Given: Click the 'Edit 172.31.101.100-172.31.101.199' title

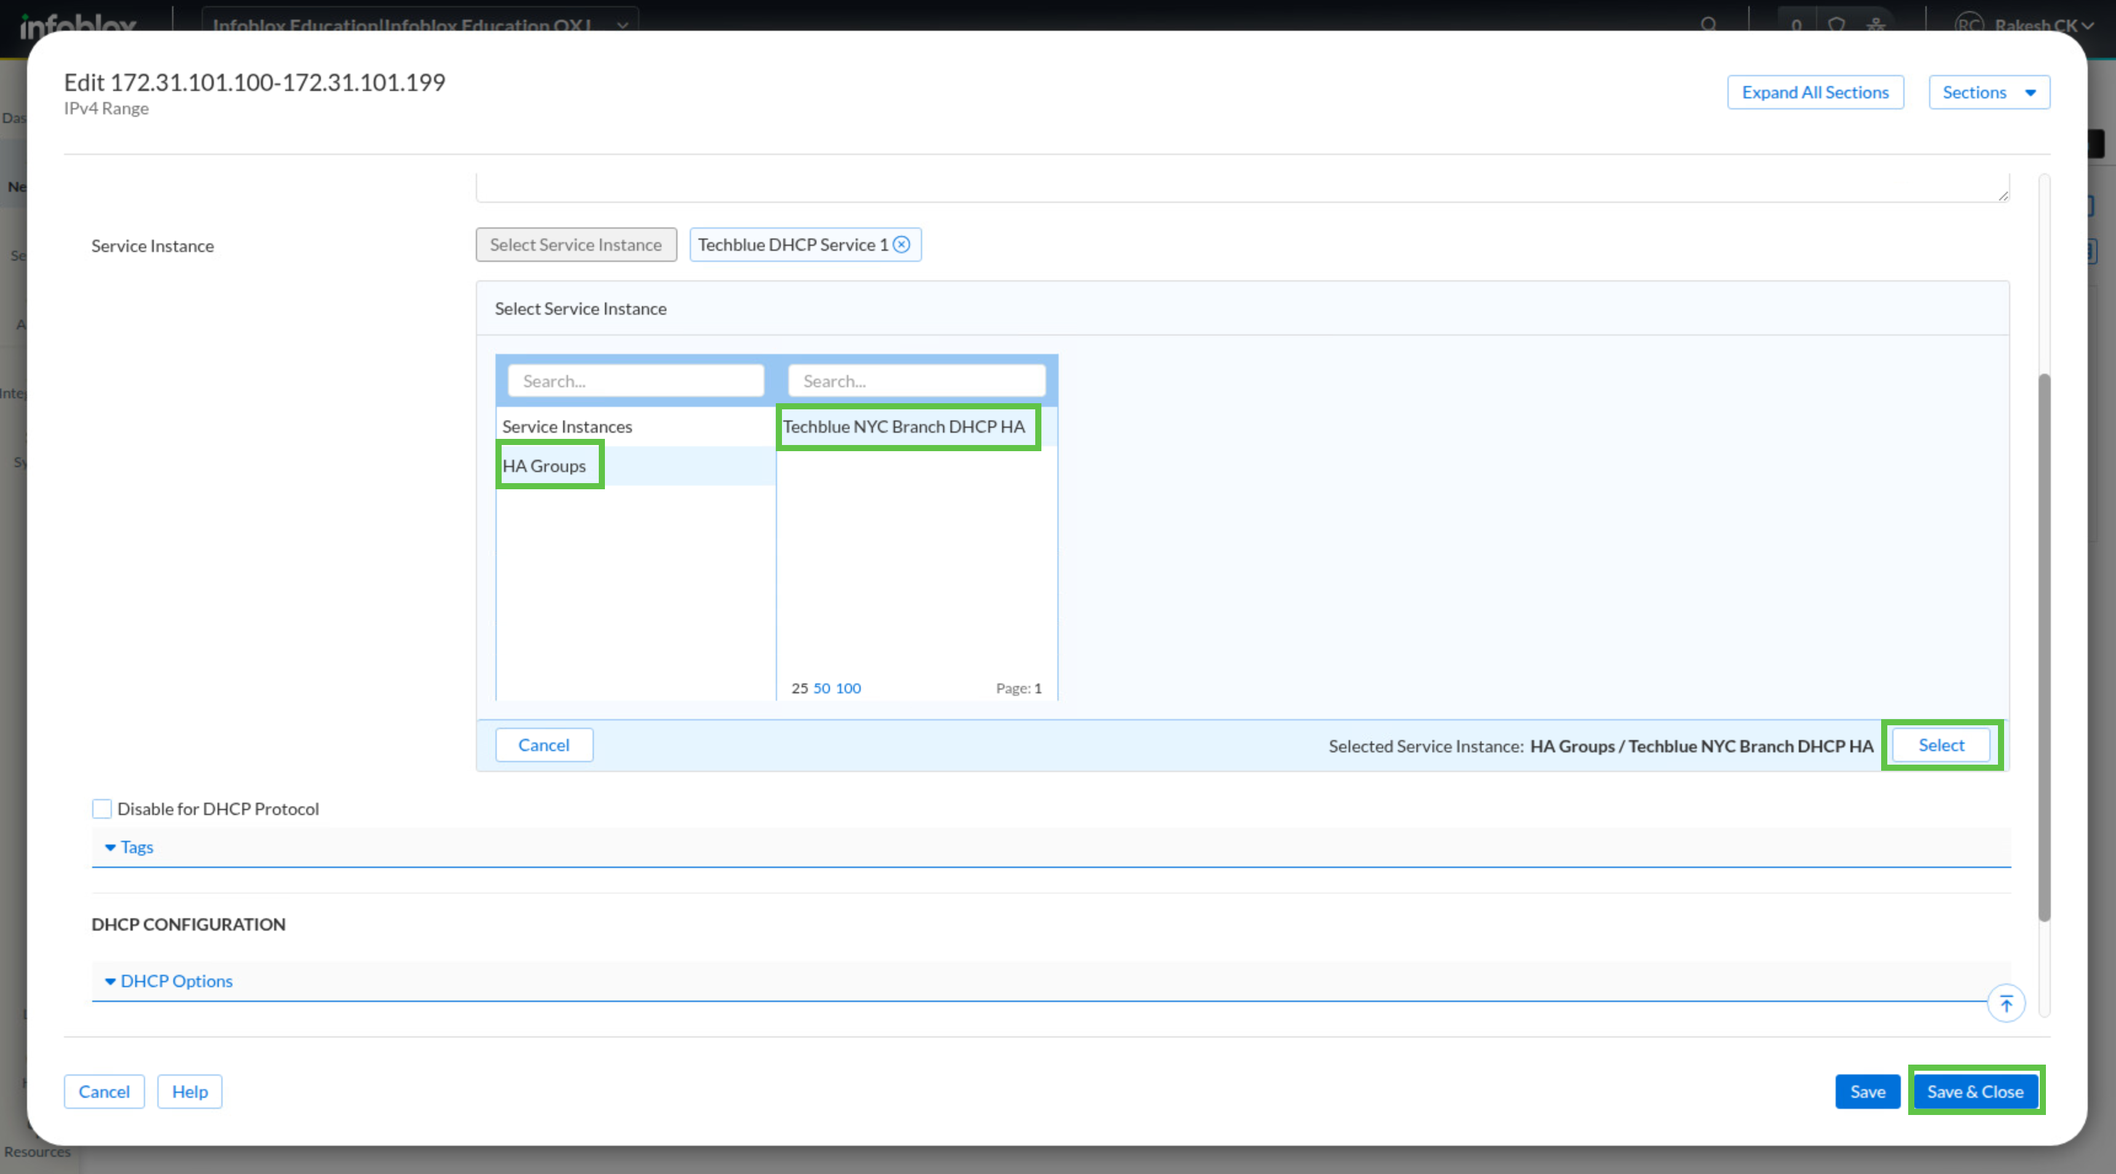Looking at the screenshot, I should click(255, 82).
